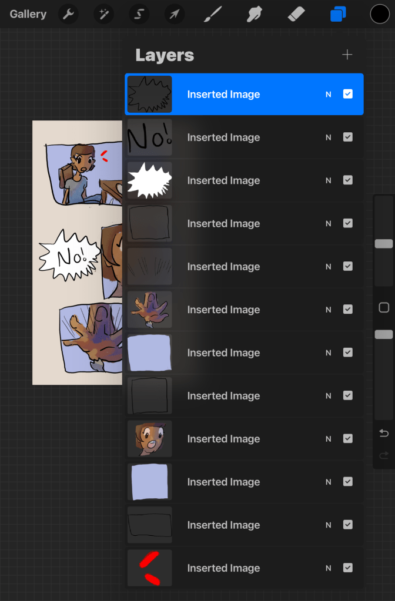Add a new layer with plus icon
395x601 pixels.
click(347, 55)
